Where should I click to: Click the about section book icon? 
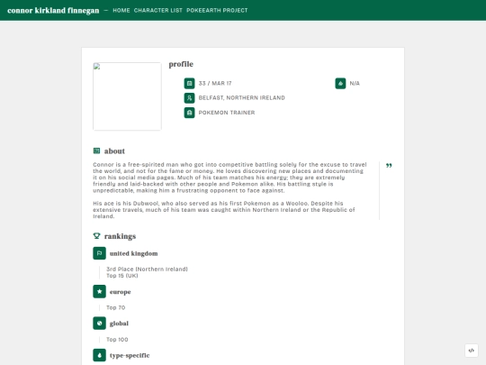click(96, 151)
